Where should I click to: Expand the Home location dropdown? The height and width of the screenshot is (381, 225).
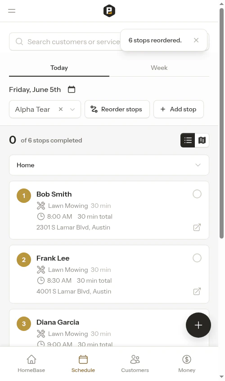tap(109, 165)
